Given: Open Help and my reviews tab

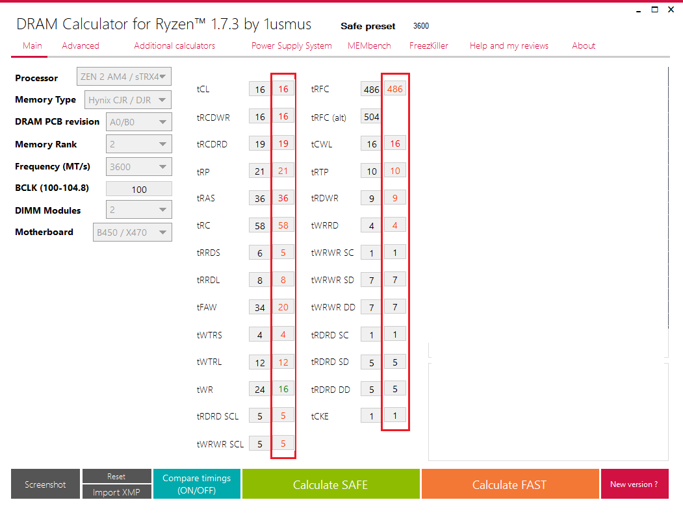Looking at the screenshot, I should pos(509,45).
